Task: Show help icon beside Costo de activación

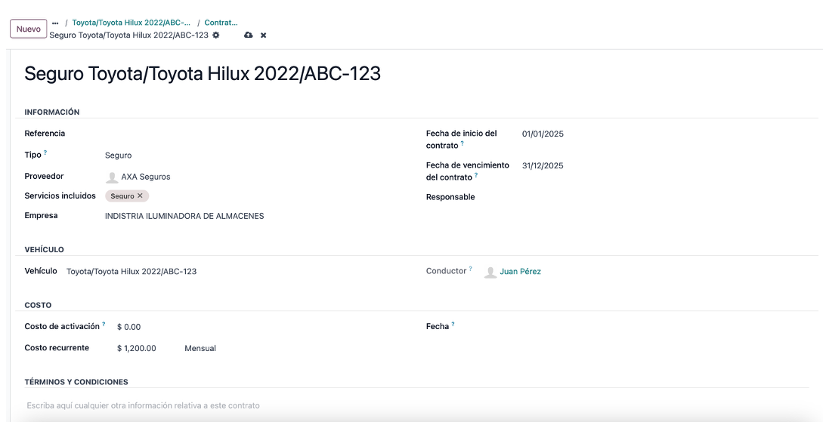Action: (x=104, y=324)
